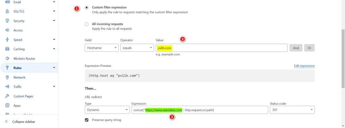Click the page vertical scrollbar

(343, 58)
